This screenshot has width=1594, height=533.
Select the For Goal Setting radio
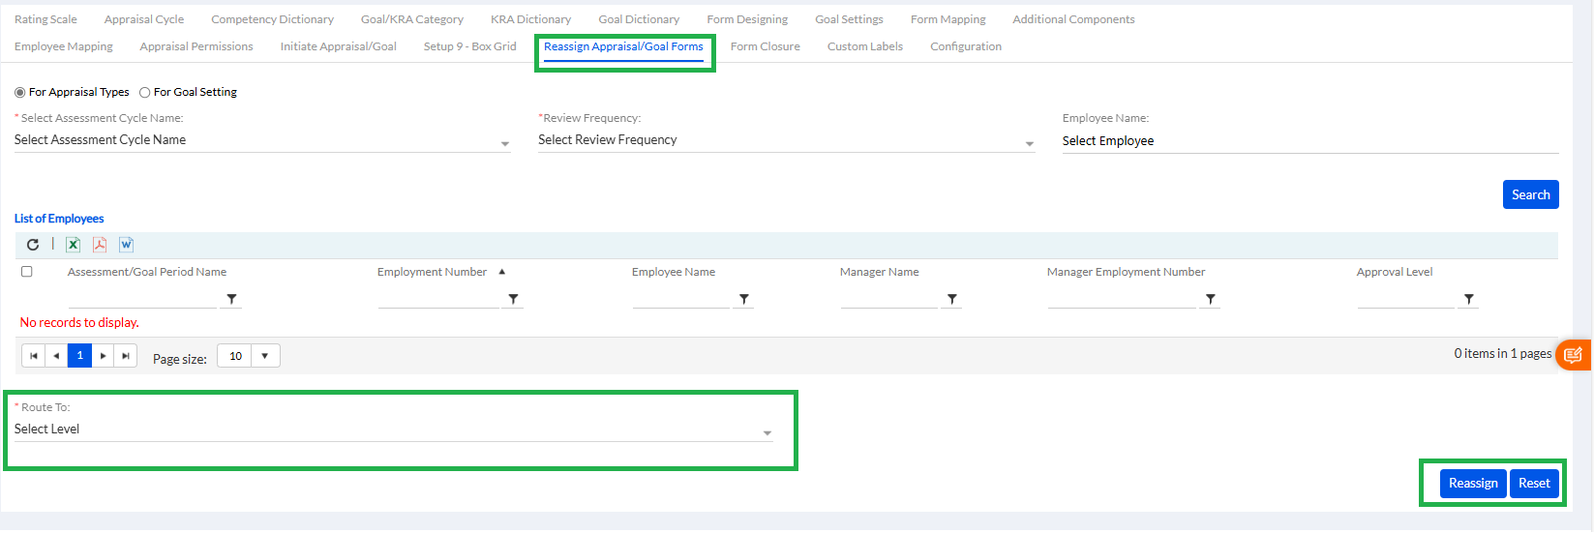click(145, 93)
